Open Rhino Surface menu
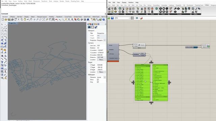 pos(20,1)
